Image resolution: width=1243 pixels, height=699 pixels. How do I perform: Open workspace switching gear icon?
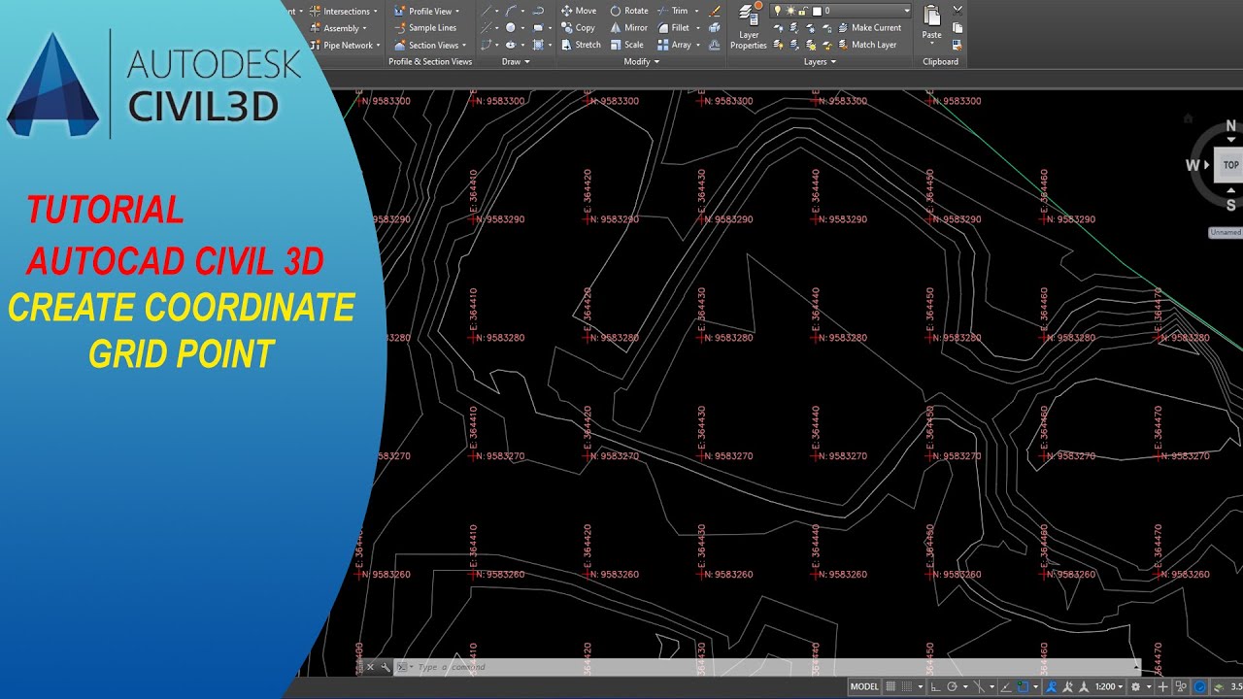pyautogui.click(x=1135, y=686)
